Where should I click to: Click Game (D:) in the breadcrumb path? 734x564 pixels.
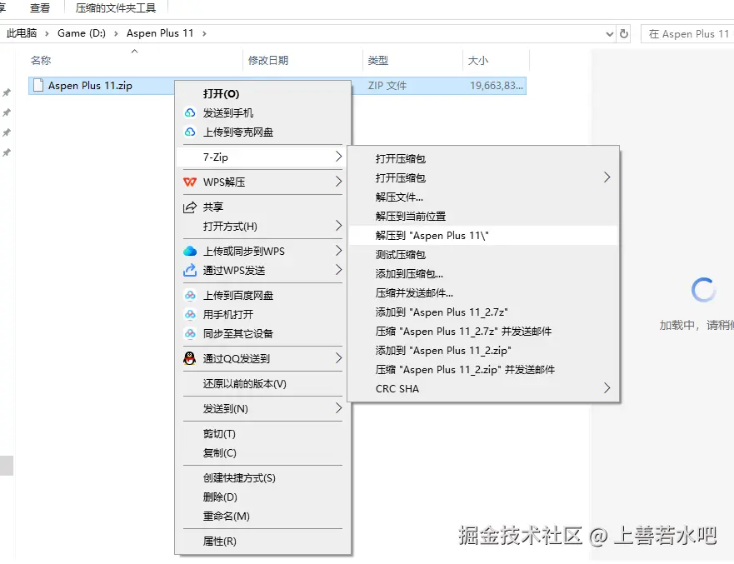82,33
